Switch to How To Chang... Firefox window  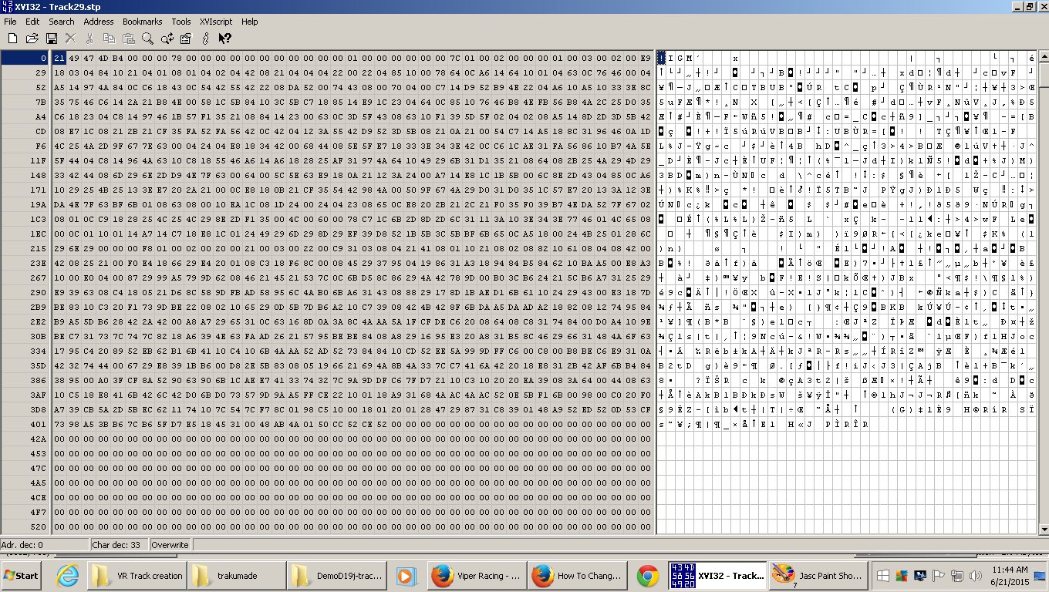point(577,575)
